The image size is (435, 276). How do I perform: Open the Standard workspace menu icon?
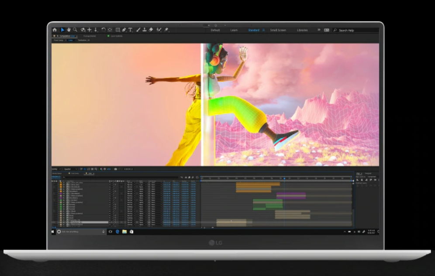click(263, 30)
